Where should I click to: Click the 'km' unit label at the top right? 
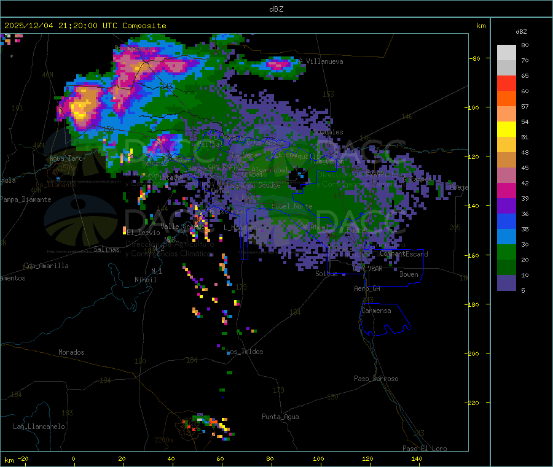(x=480, y=26)
